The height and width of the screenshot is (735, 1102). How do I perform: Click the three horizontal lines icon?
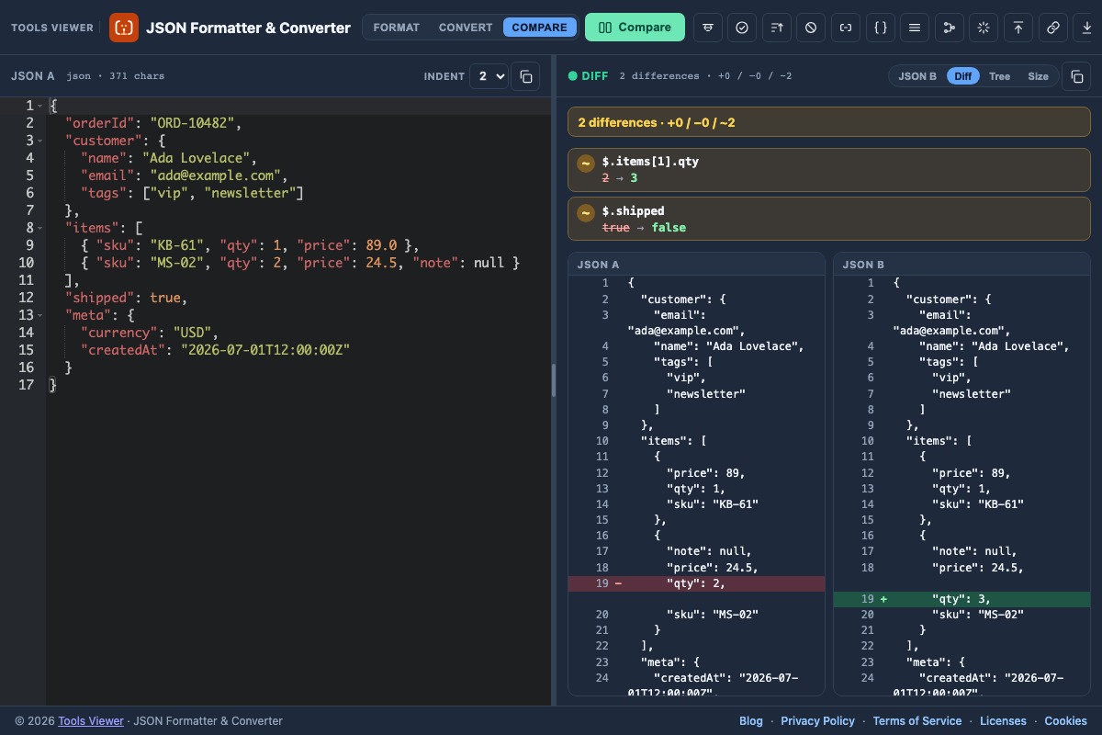click(915, 28)
